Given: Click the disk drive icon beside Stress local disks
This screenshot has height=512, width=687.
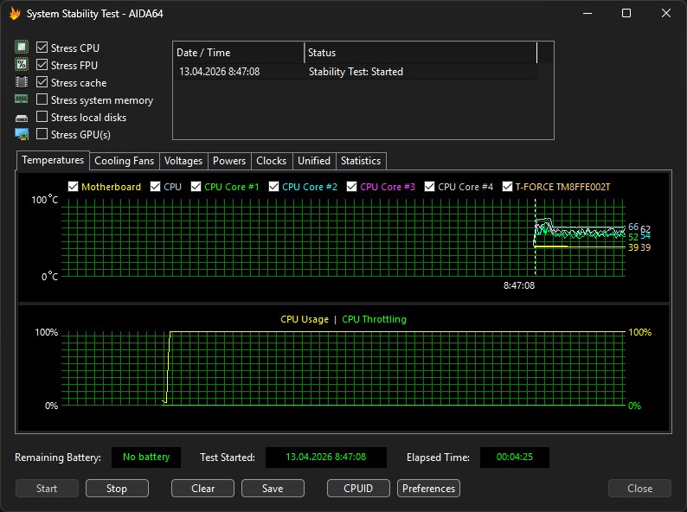Looking at the screenshot, I should [22, 118].
